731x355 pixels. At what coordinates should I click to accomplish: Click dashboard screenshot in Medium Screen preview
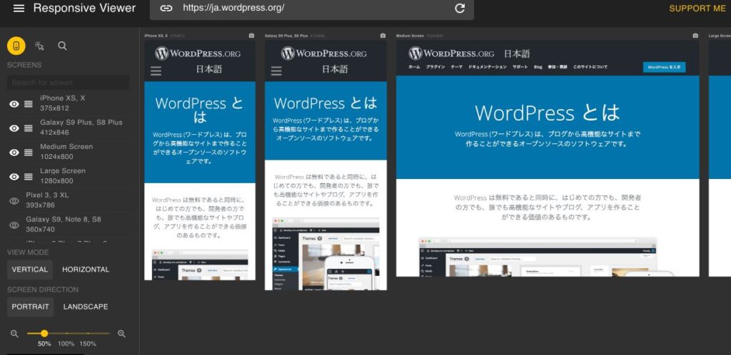[x=537, y=257]
